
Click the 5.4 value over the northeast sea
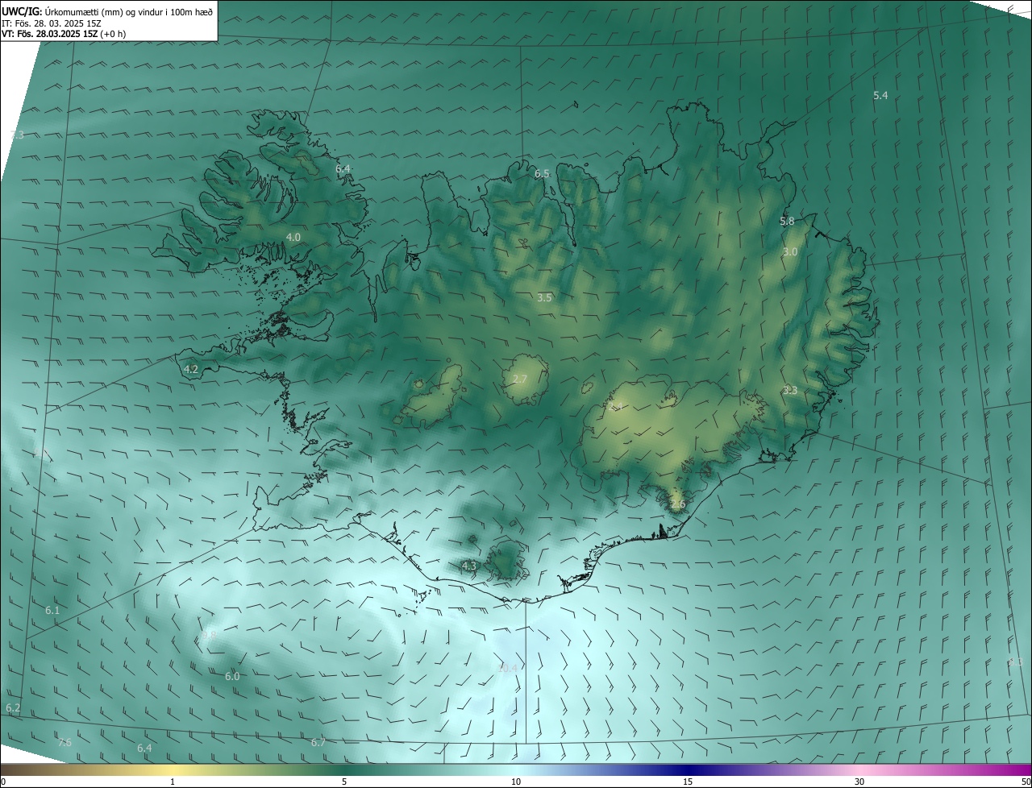point(880,96)
